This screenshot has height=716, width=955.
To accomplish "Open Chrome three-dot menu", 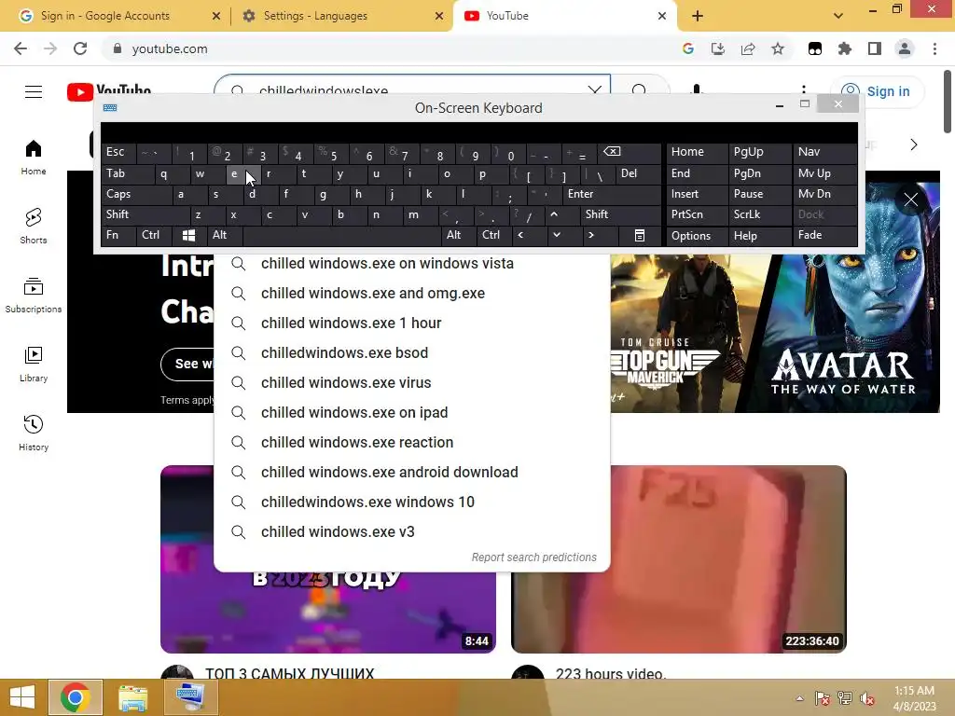I will pos(934,48).
